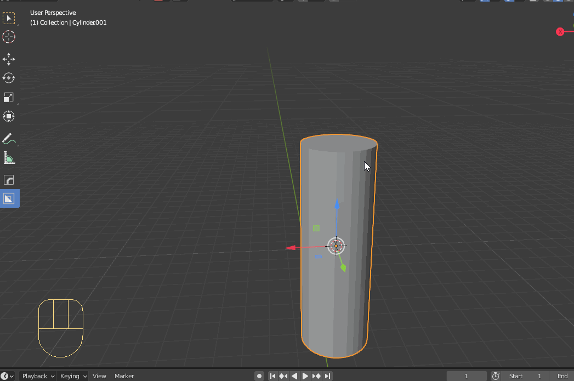The width and height of the screenshot is (574, 381).
Task: Open the View menu in the timeline
Action: 99,376
